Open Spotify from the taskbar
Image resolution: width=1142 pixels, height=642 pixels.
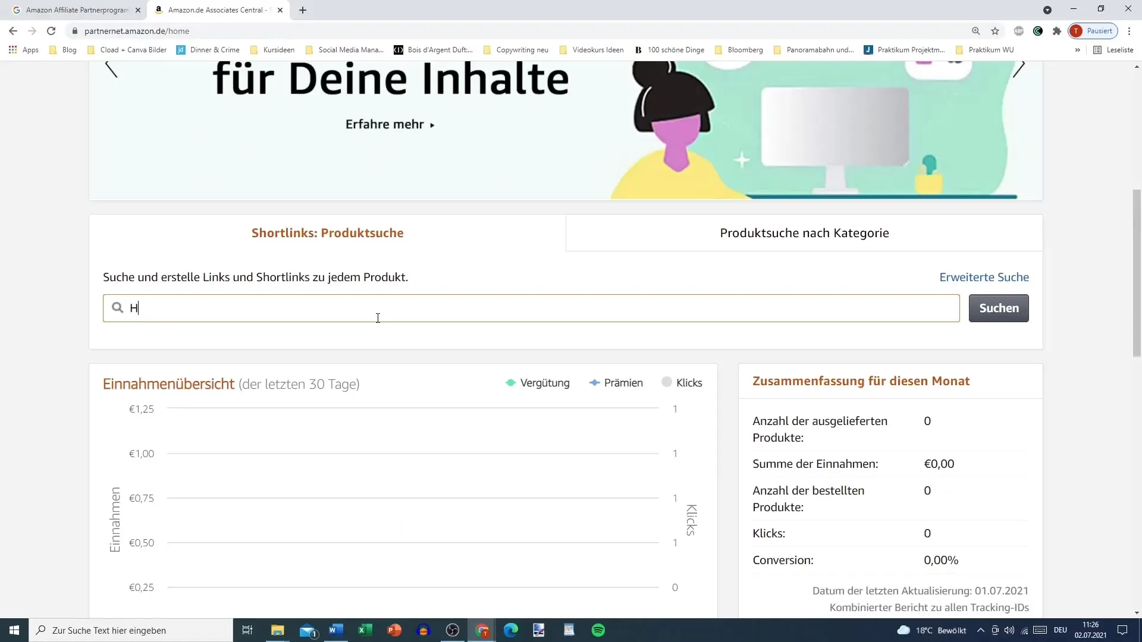(x=598, y=630)
